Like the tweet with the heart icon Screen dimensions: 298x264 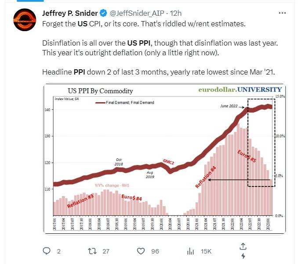141,251
